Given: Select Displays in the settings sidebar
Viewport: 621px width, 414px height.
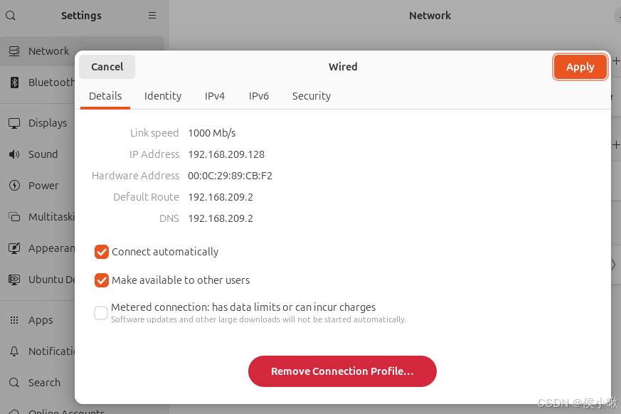Looking at the screenshot, I should coord(38,123).
